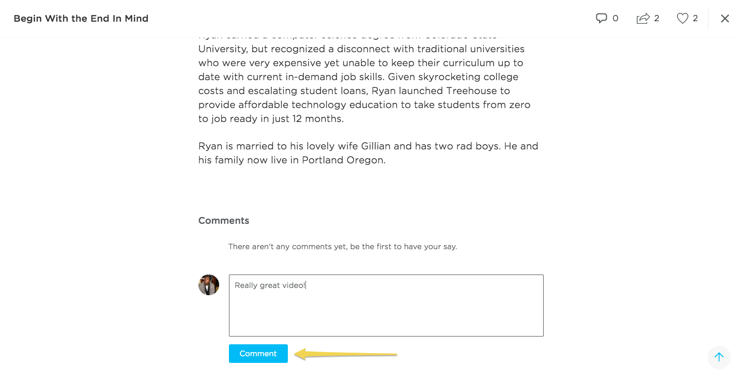This screenshot has width=739, height=381.
Task: Click the no comments yet message
Action: point(343,247)
